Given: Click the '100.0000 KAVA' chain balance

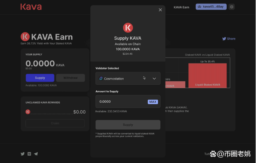Looking at the screenshot, I should (128, 49).
